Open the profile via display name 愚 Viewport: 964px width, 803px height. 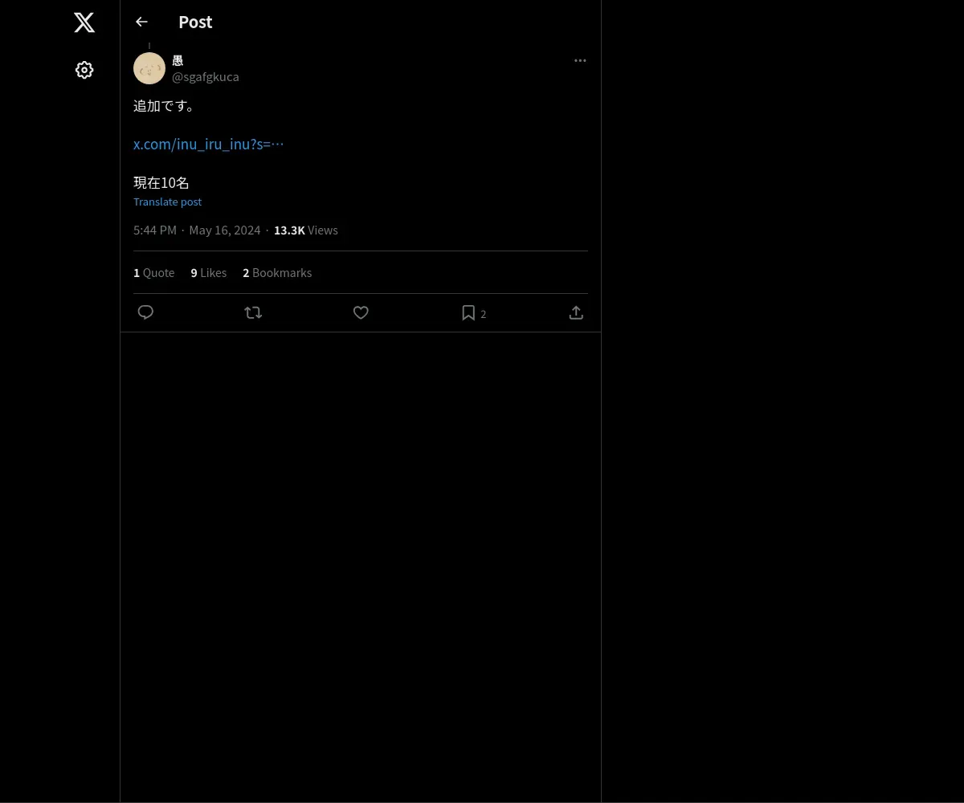click(178, 60)
